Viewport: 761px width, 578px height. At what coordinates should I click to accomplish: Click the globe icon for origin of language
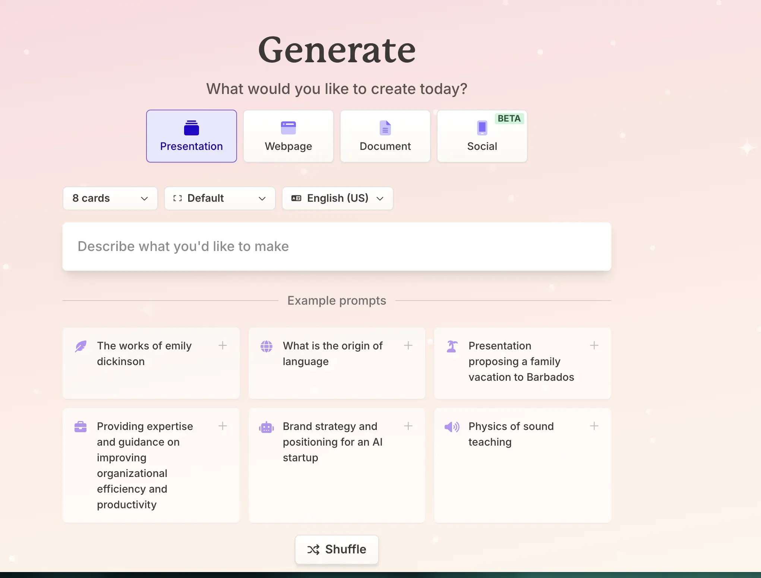coord(266,346)
